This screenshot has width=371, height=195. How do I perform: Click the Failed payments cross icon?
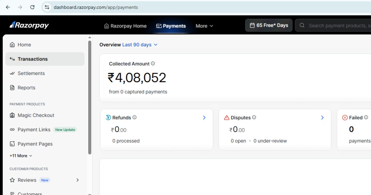pos(345,118)
